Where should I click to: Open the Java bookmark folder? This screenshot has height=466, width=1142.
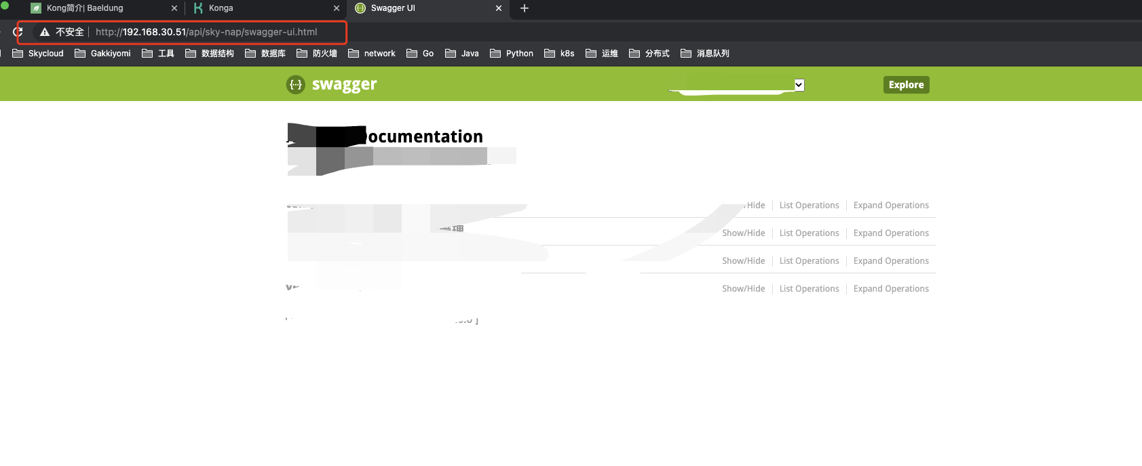point(462,54)
